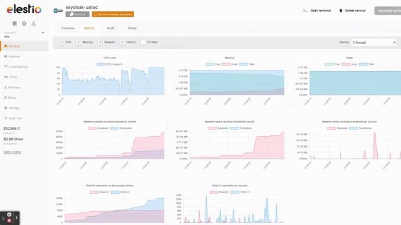Expand the project selector arrow for dev

[x=43, y=32]
